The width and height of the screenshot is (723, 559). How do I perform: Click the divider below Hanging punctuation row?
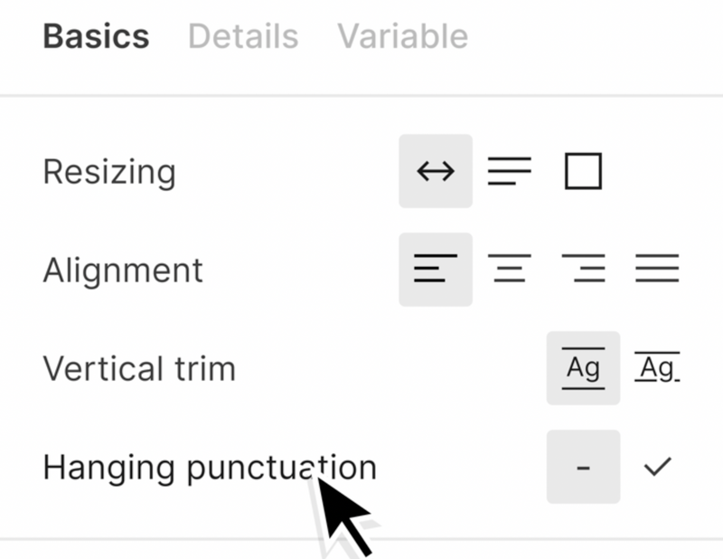click(x=361, y=539)
